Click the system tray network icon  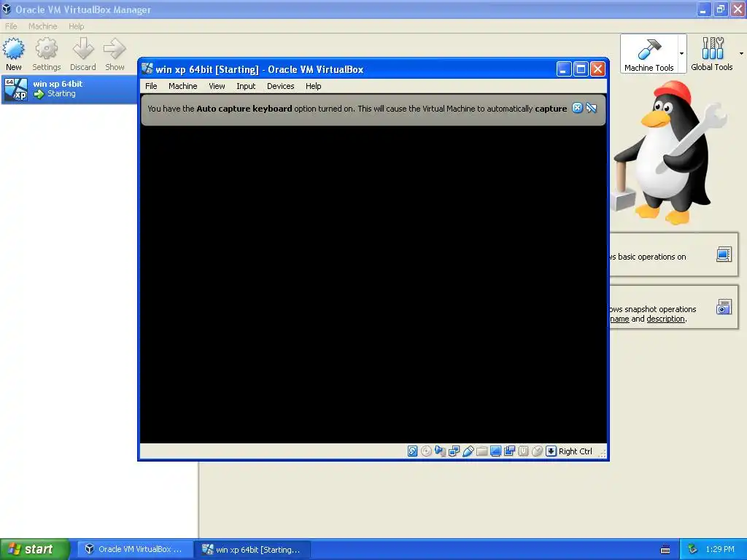693,549
